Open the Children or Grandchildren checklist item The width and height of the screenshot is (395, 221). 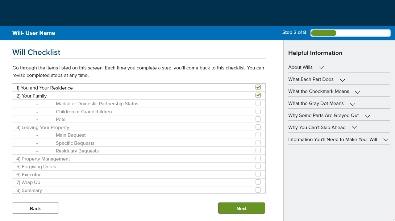pos(84,112)
